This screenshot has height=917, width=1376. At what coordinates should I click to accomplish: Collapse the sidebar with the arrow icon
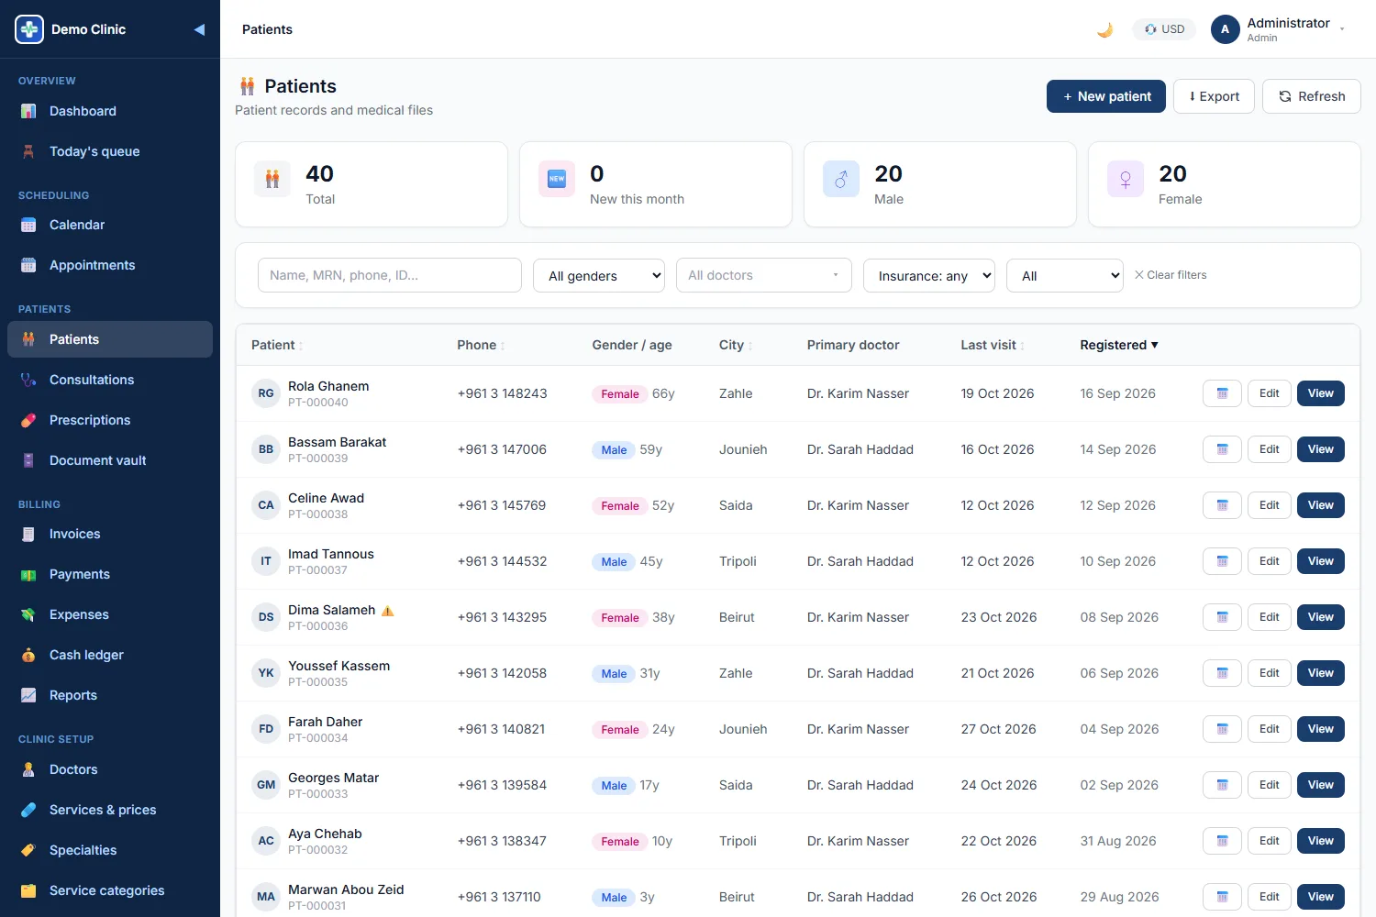199,29
